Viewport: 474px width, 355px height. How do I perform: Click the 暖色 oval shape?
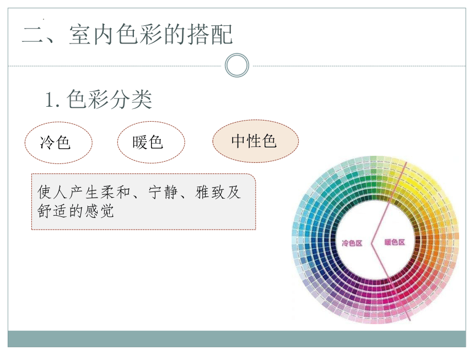(x=151, y=142)
